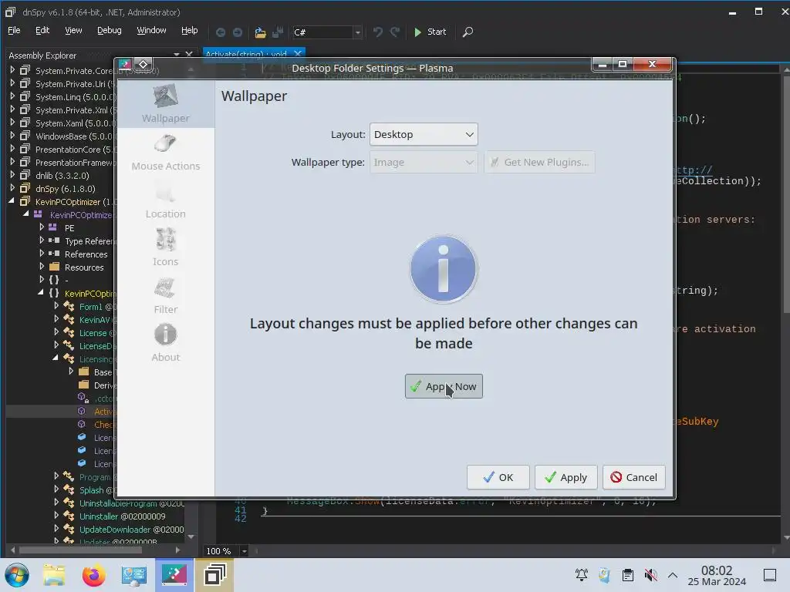Screen dimensions: 790x592
Task: Open the Layout dropdown set to Desktop
Action: 424,134
